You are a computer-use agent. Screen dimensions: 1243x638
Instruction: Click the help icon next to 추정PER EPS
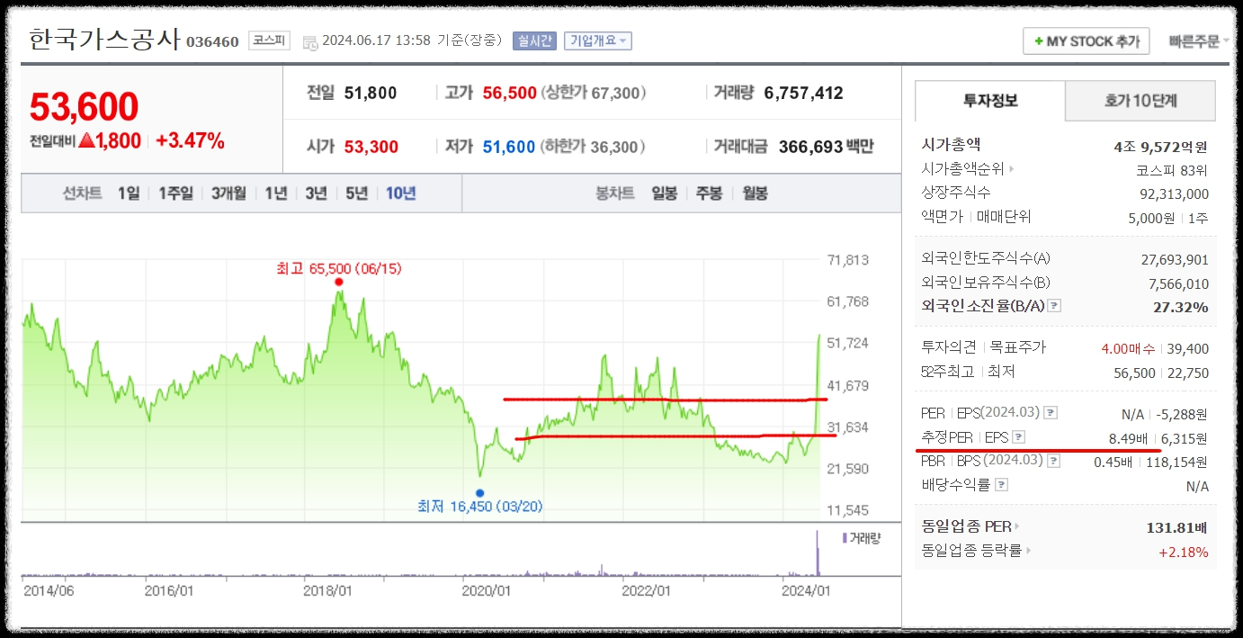coord(1018,438)
